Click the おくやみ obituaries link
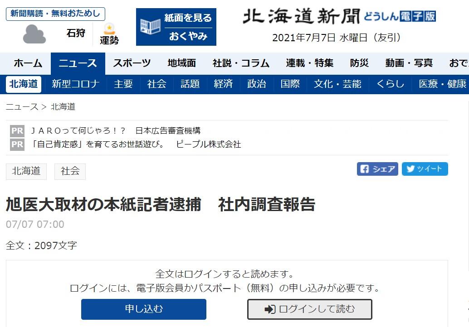This screenshot has height=327, width=469. 188,36
